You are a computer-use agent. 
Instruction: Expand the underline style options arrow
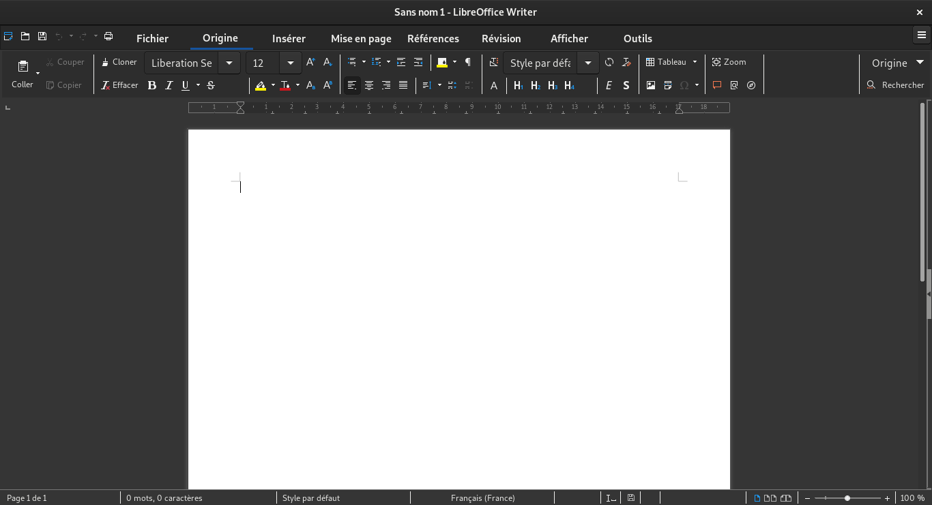[x=198, y=85]
